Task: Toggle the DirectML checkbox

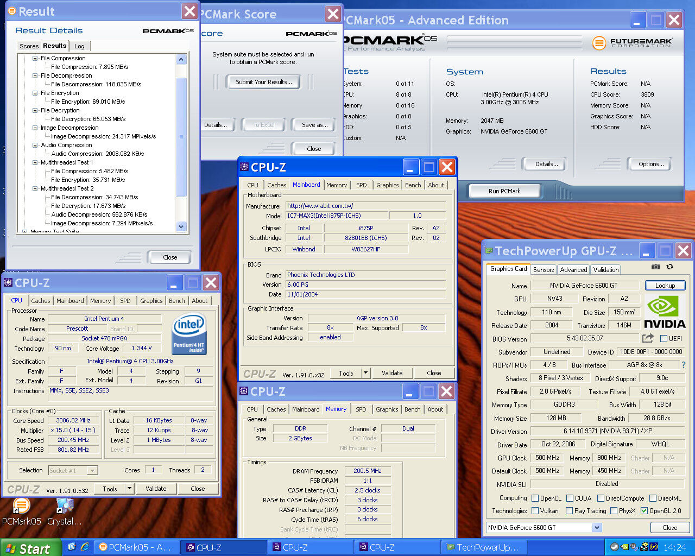Action: tap(653, 498)
